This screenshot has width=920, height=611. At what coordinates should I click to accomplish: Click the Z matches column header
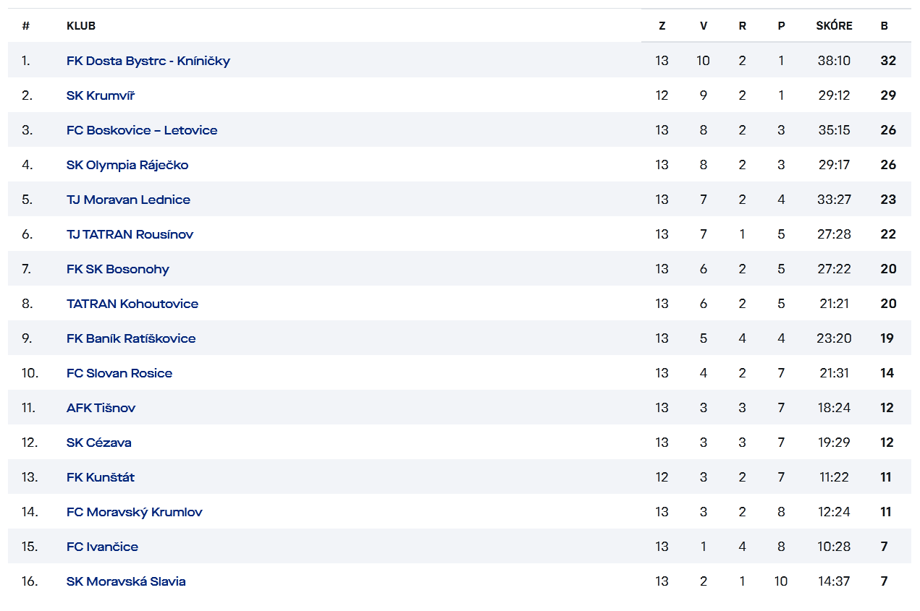pyautogui.click(x=662, y=26)
